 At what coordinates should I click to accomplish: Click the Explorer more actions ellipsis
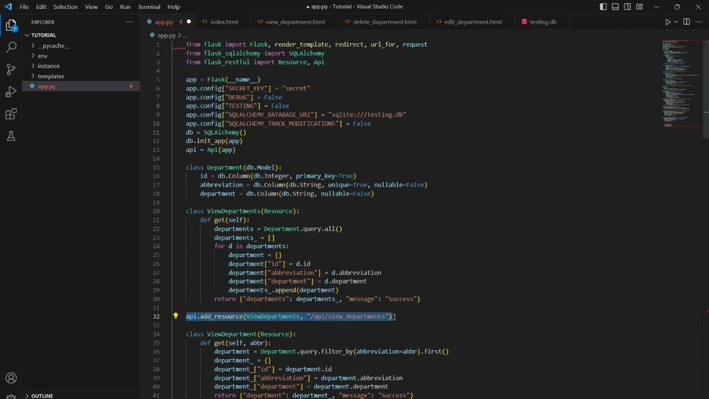(x=129, y=22)
